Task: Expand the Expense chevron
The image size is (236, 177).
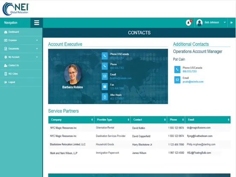Action: (37, 40)
